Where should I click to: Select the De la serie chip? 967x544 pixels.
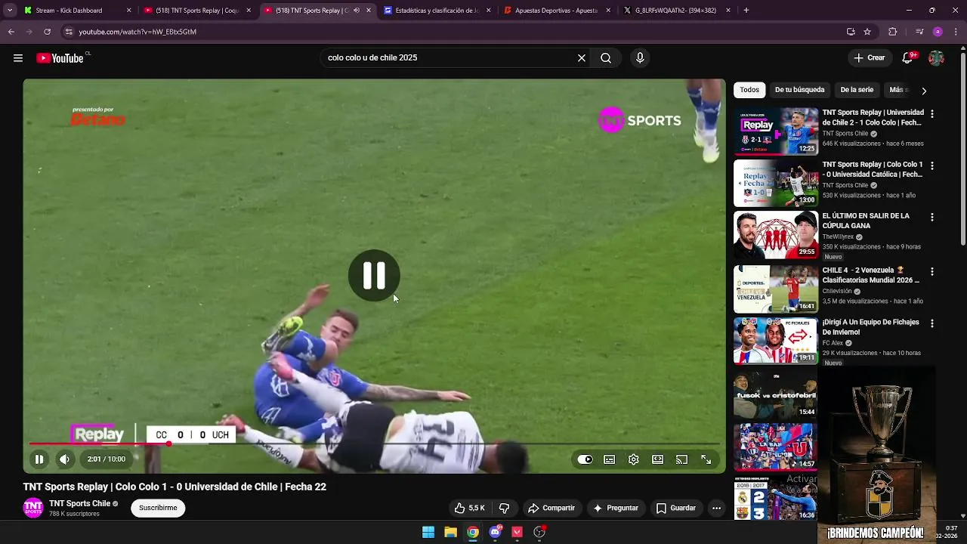point(857,90)
